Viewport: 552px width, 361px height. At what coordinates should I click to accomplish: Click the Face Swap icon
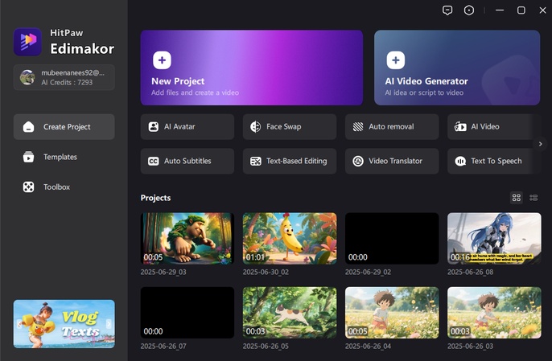pyautogui.click(x=255, y=127)
